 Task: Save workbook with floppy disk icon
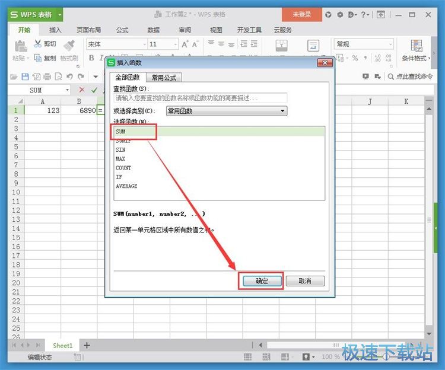(x=25, y=76)
